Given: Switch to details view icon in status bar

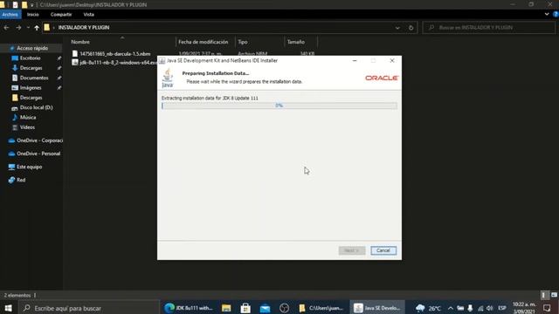Looking at the screenshot, I should tap(543, 295).
